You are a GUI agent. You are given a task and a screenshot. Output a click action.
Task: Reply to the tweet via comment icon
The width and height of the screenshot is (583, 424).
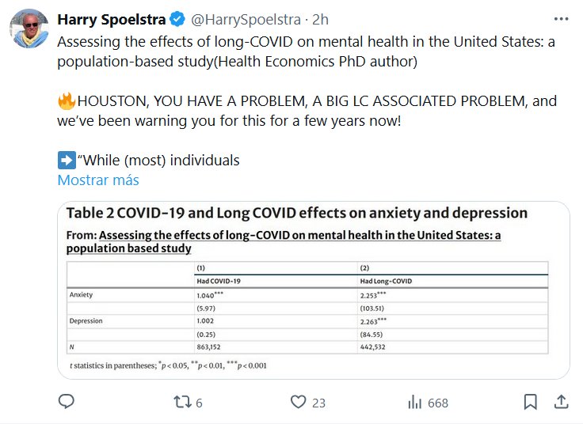pos(67,403)
